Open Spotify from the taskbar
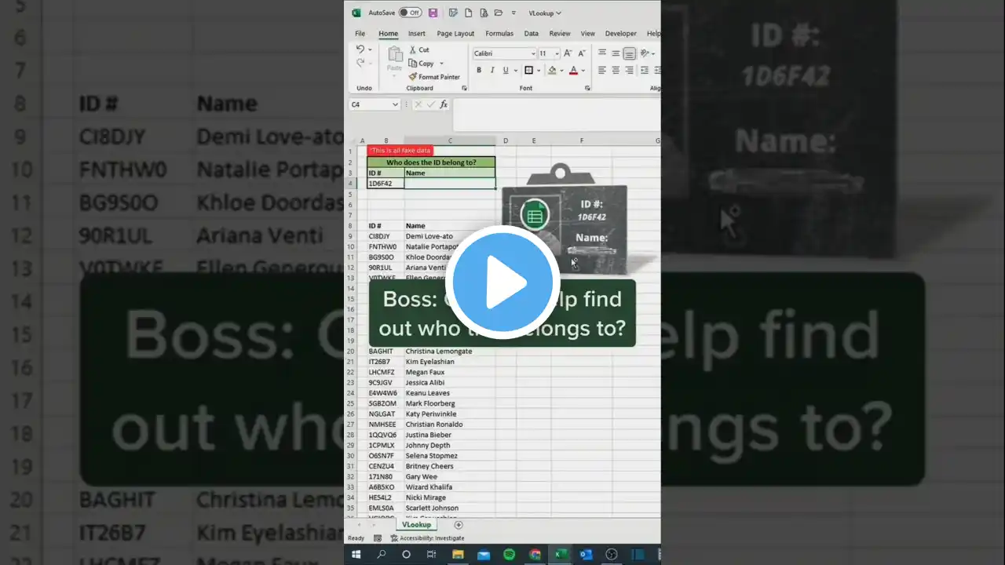This screenshot has width=1005, height=565. tap(509, 554)
